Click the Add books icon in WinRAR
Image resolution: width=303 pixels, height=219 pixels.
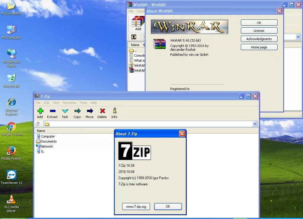pos(138,21)
